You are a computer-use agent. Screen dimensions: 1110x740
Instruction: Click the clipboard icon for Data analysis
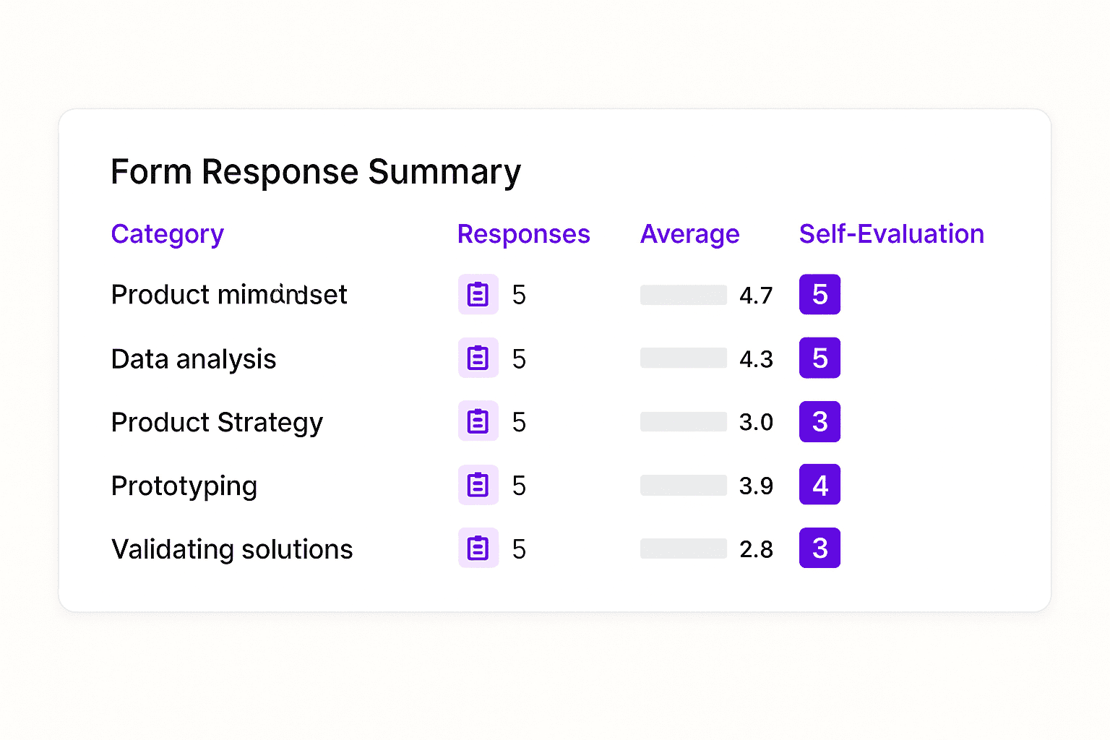478,358
